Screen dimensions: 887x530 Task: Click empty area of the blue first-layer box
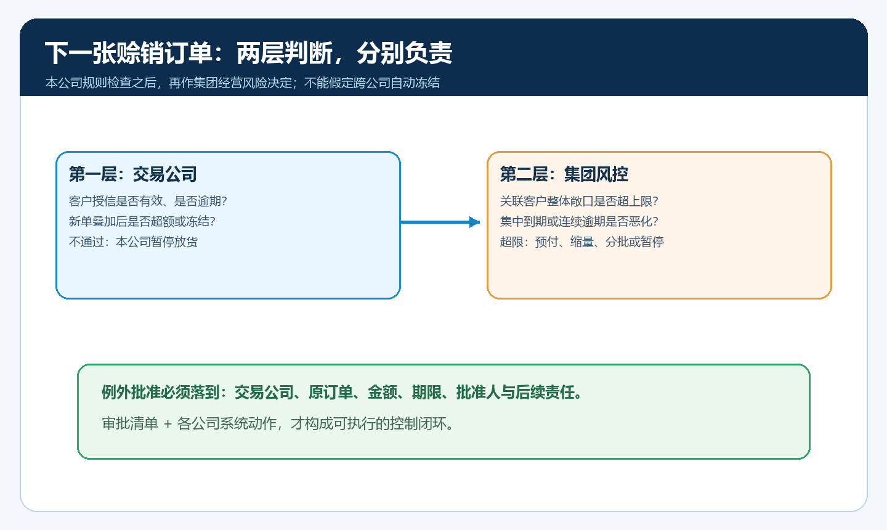(x=228, y=274)
